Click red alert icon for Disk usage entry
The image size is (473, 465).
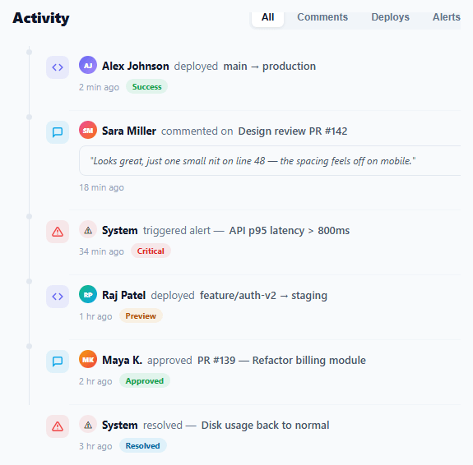tap(58, 426)
